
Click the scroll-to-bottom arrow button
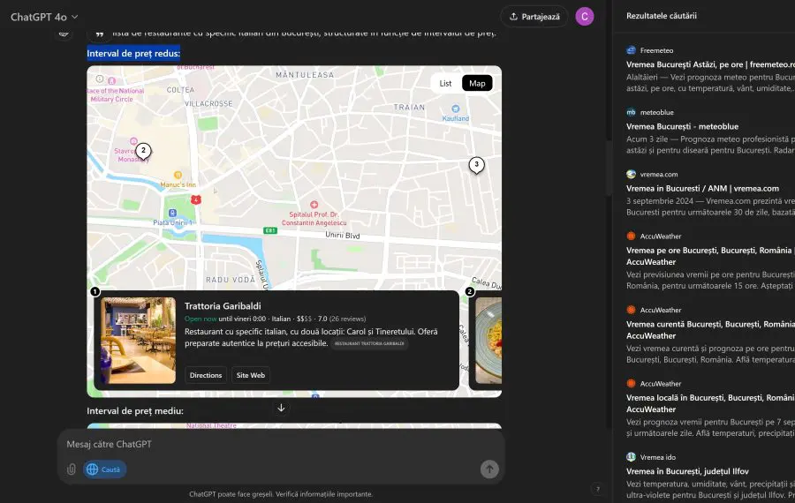[281, 408]
